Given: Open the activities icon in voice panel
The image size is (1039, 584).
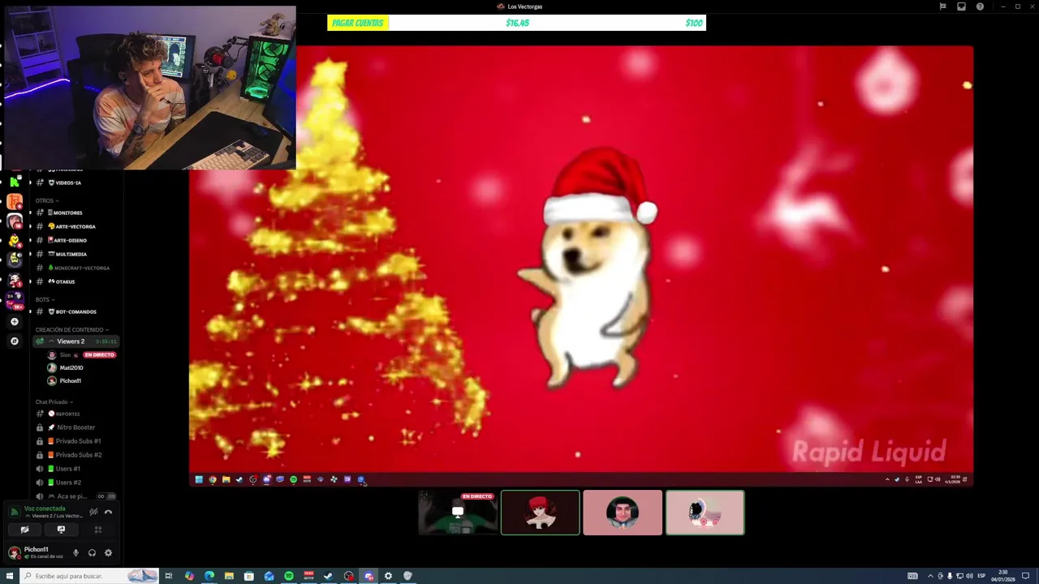Looking at the screenshot, I should click(x=98, y=530).
